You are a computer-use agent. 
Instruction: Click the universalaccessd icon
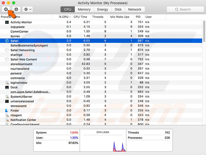pos(7,101)
